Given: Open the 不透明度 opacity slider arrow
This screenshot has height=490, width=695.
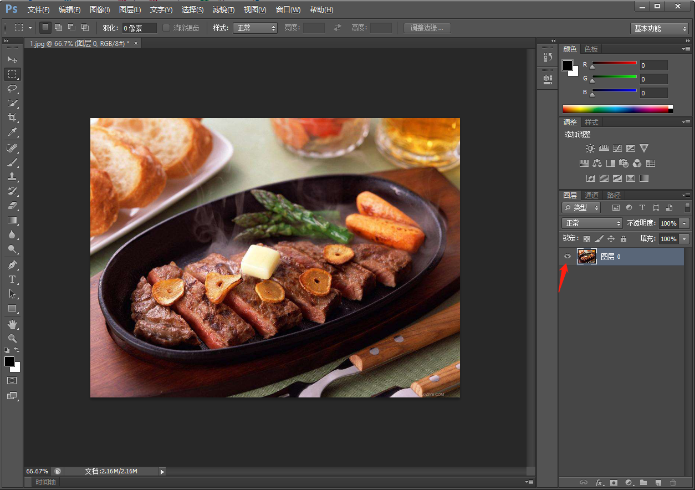Looking at the screenshot, I should coord(684,223).
